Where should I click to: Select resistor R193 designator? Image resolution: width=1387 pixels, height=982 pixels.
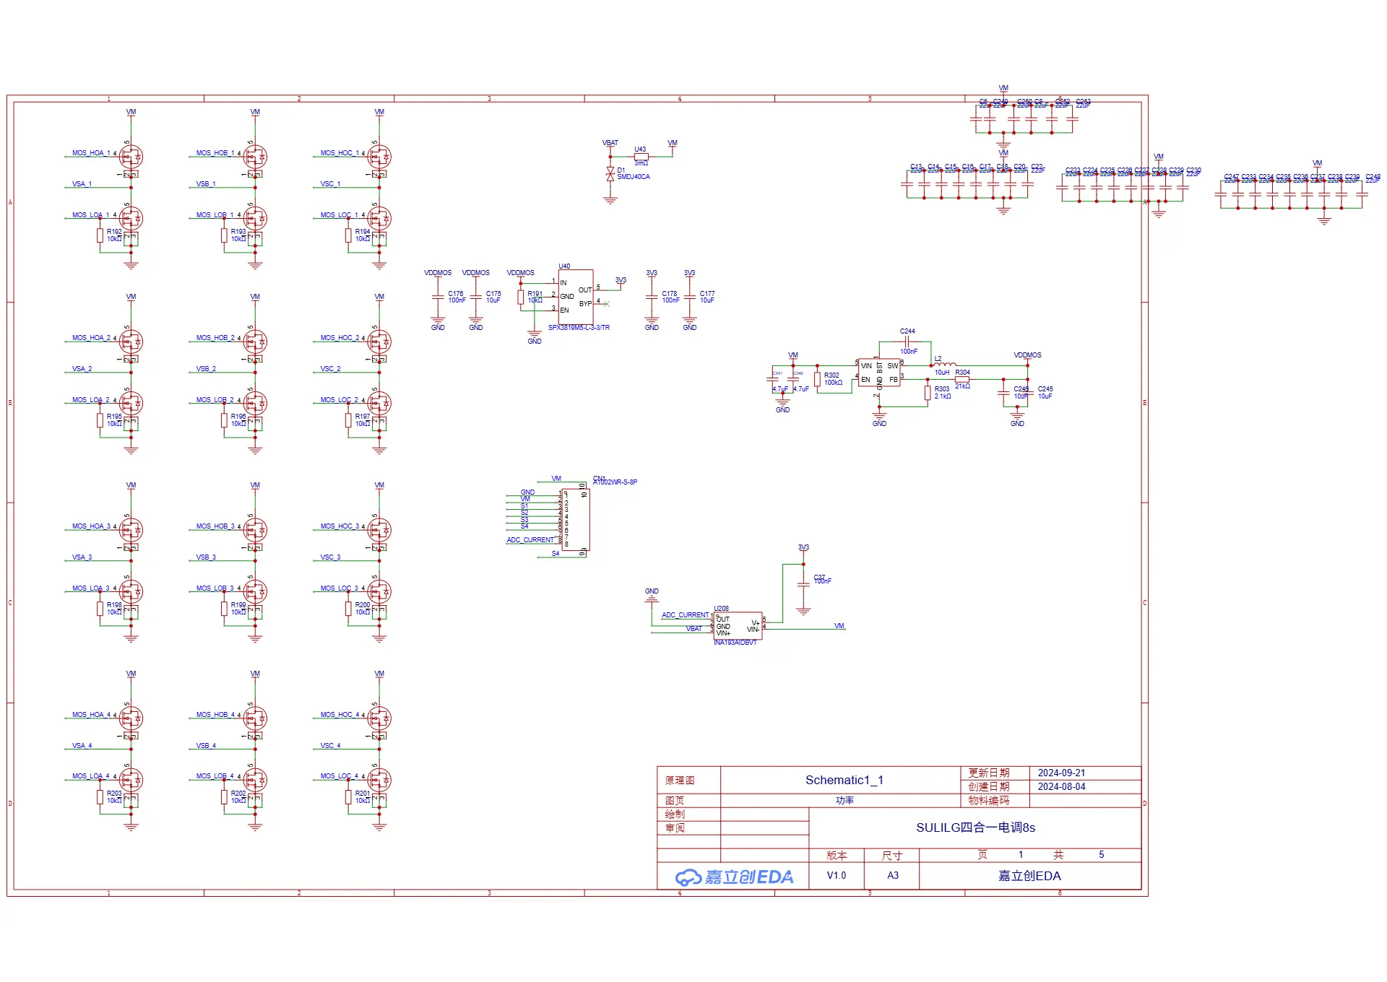[x=238, y=232]
